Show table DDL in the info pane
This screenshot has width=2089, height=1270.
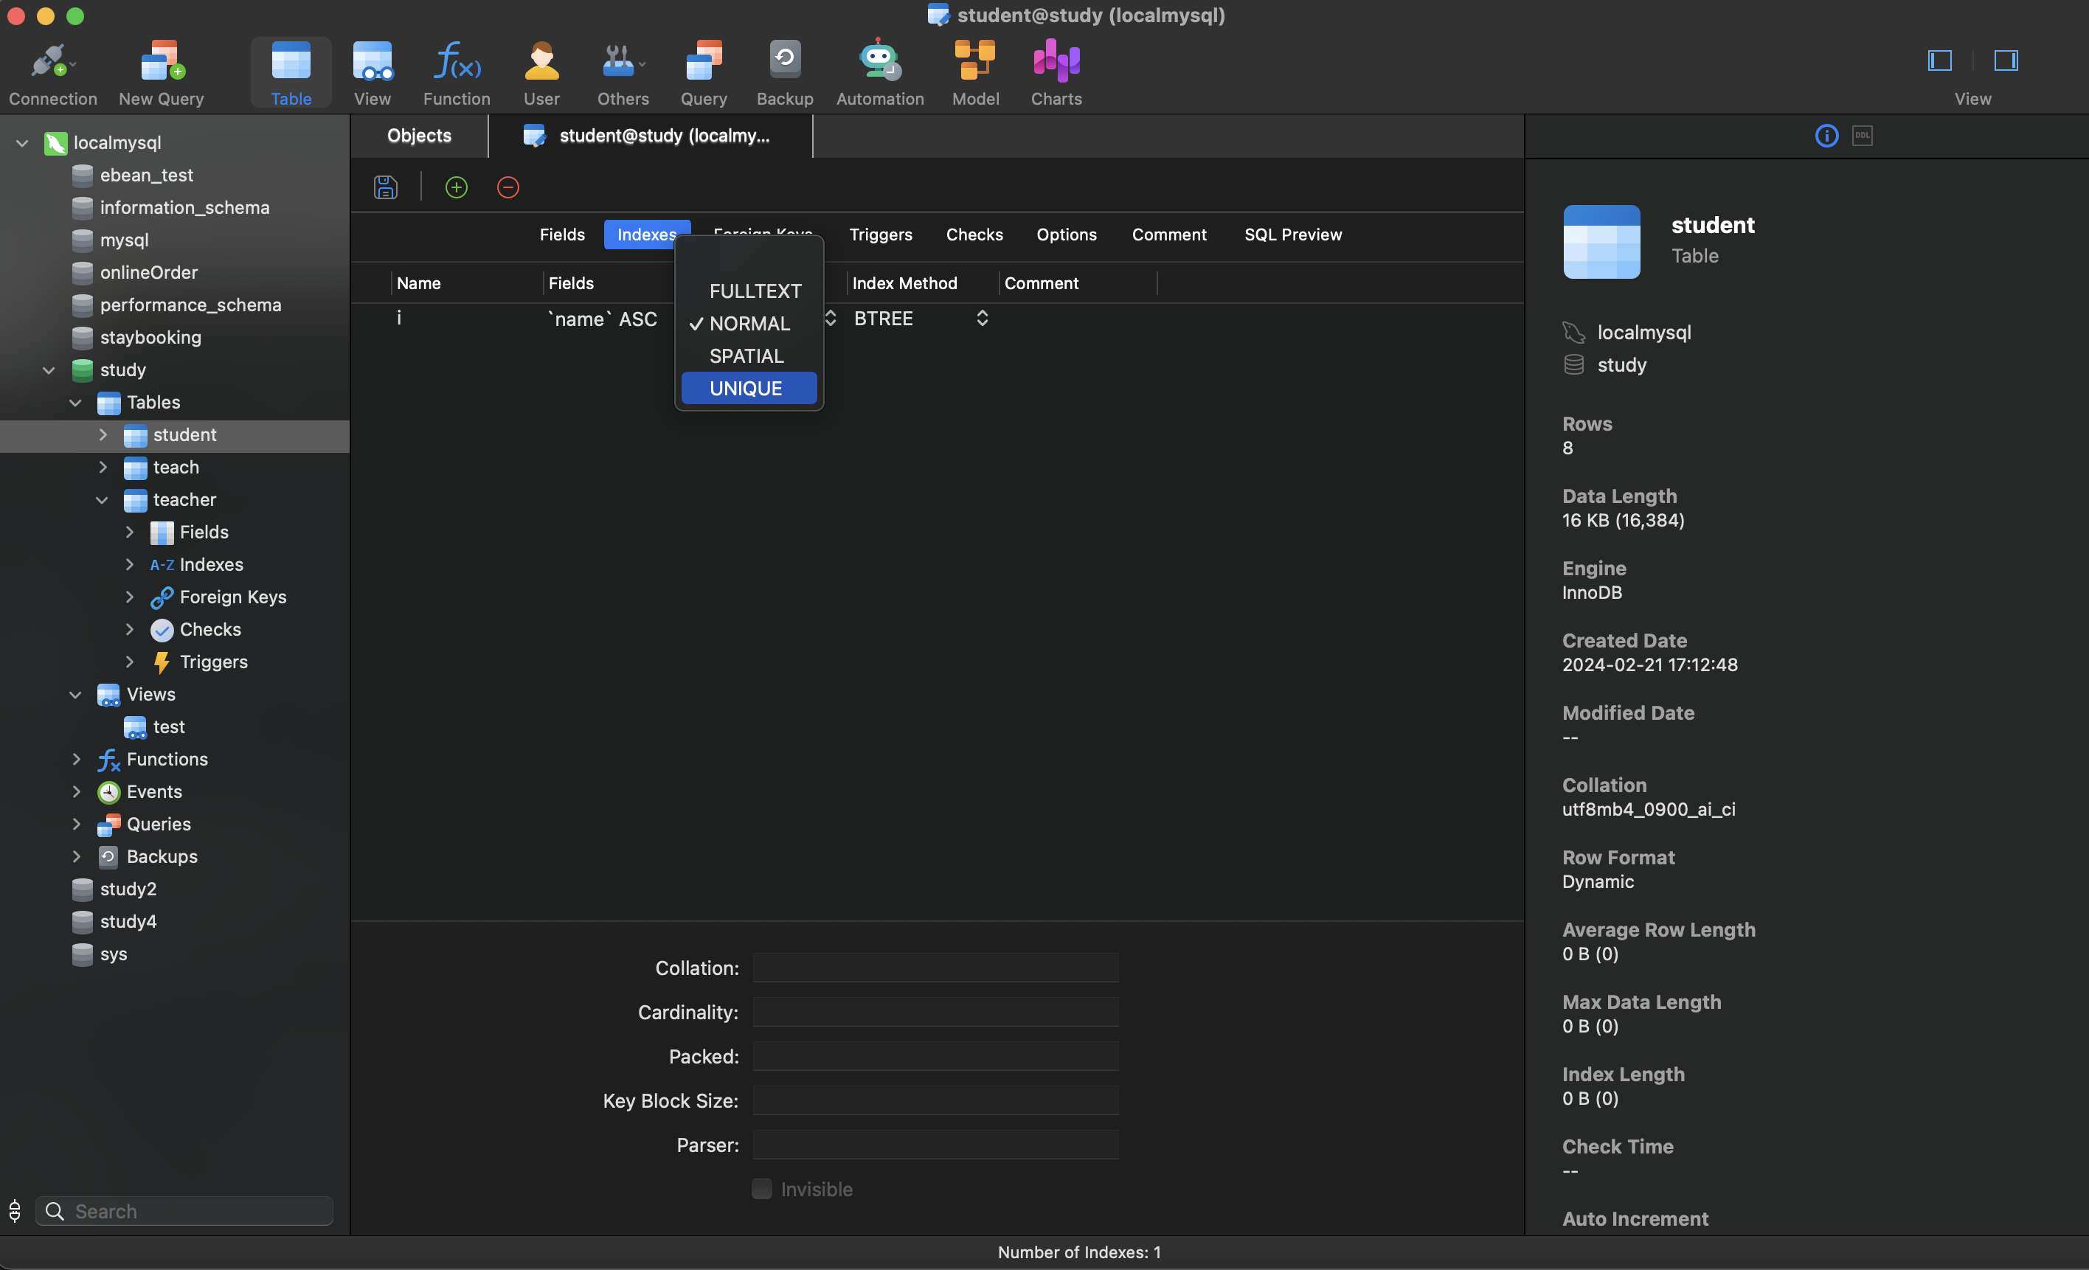(x=1862, y=135)
